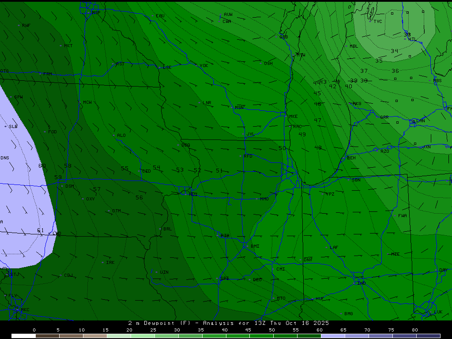Click the LNR station label

[207, 102]
